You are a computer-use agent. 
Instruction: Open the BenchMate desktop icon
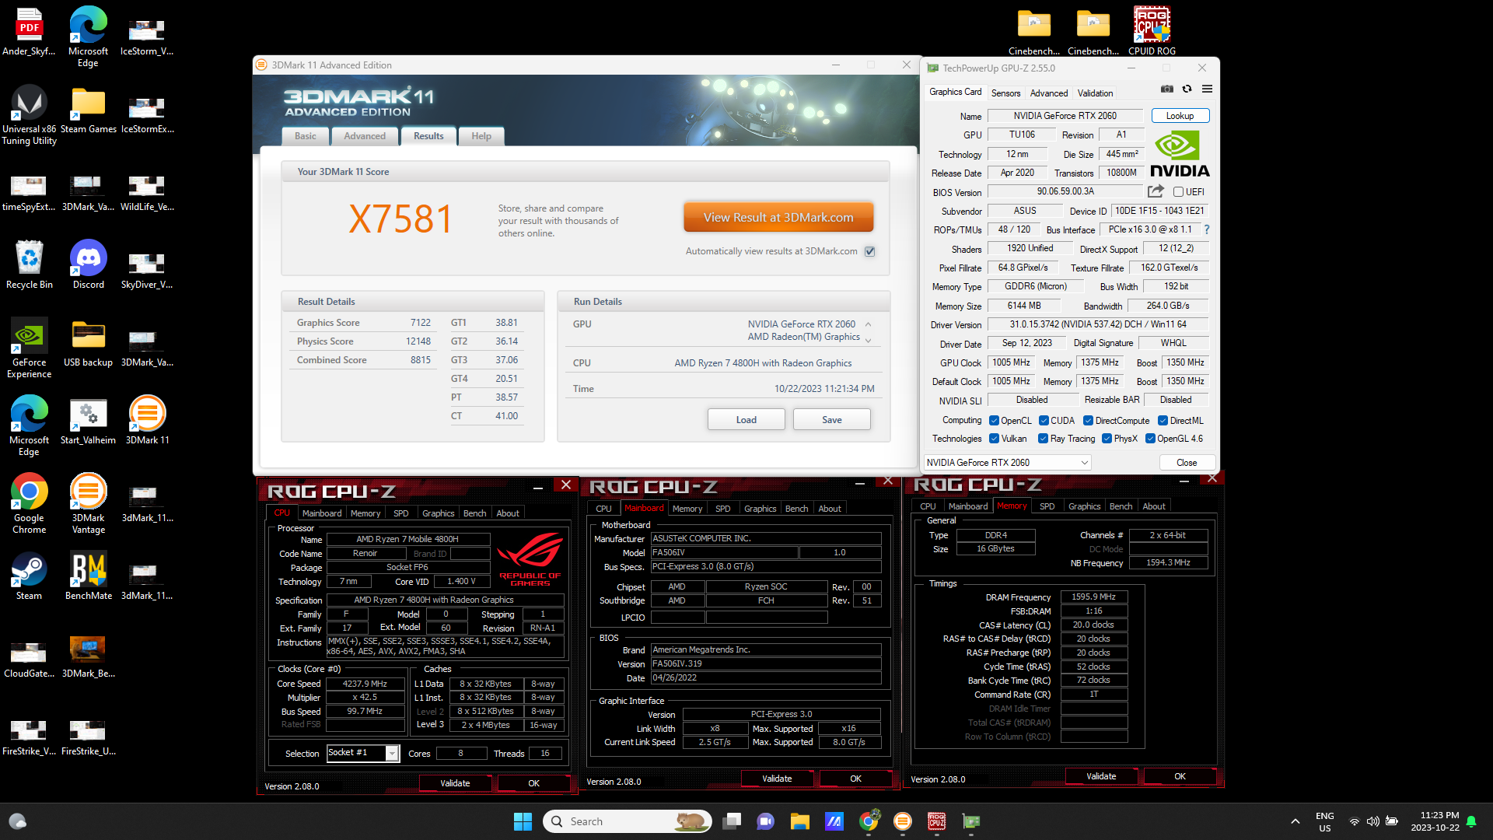click(x=89, y=576)
